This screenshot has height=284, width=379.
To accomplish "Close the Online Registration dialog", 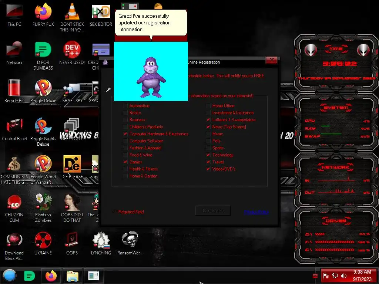I will click(x=271, y=60).
